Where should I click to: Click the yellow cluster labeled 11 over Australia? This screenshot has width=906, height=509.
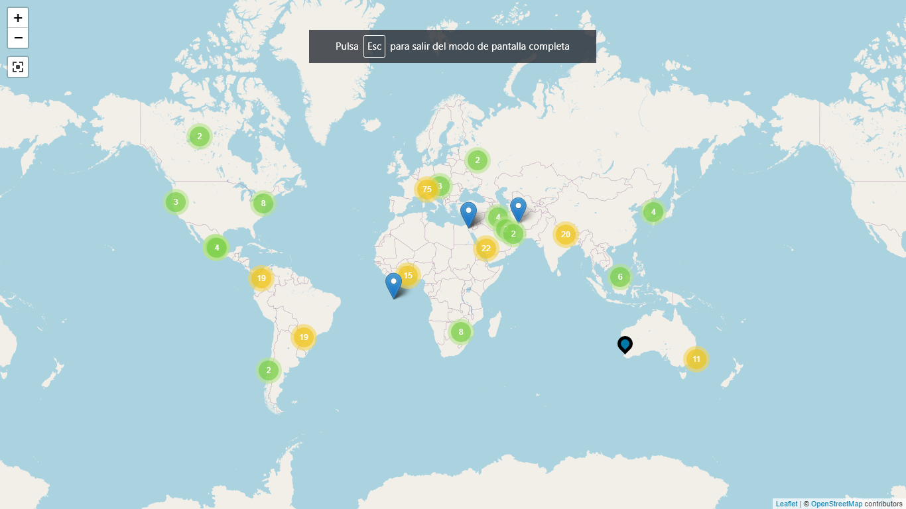coord(695,359)
